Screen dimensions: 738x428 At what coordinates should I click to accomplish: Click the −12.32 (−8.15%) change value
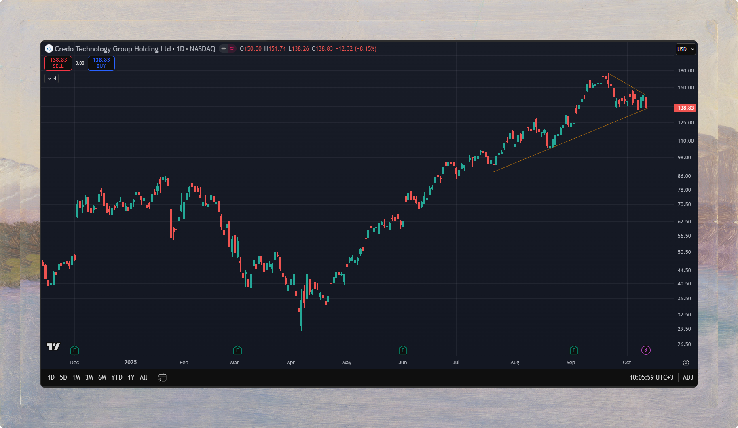pyautogui.click(x=356, y=48)
